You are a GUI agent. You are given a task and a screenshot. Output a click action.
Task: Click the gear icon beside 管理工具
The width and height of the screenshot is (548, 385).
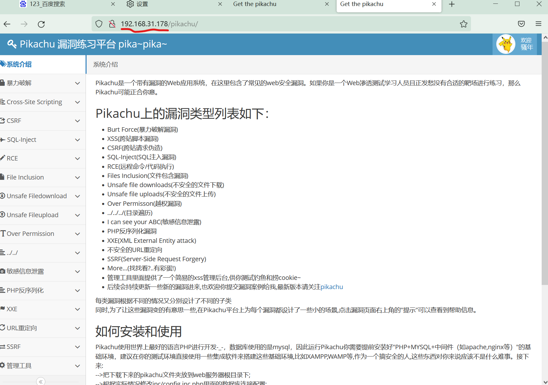pyautogui.click(x=3, y=365)
